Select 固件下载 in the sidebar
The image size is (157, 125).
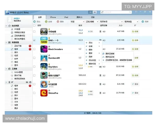(18, 75)
